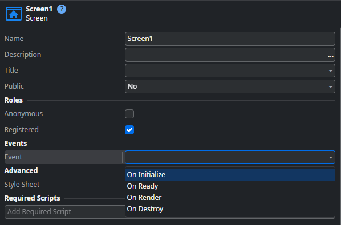
Task: Click the Name field containing Screen1
Action: click(230, 39)
